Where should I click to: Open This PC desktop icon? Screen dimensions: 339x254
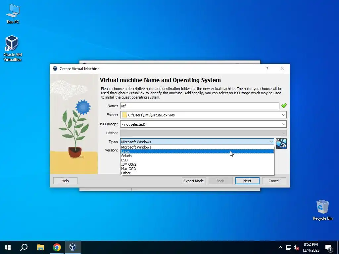pos(13,14)
